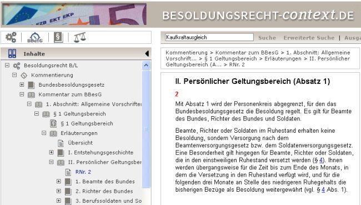Select RNr. 2 in the tree
361x205 pixels.
pos(83,172)
